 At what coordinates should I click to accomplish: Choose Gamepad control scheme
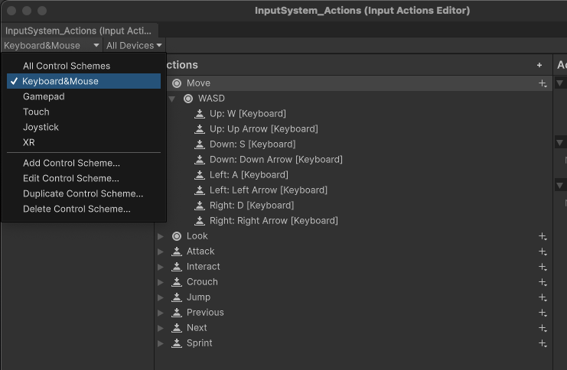click(44, 96)
